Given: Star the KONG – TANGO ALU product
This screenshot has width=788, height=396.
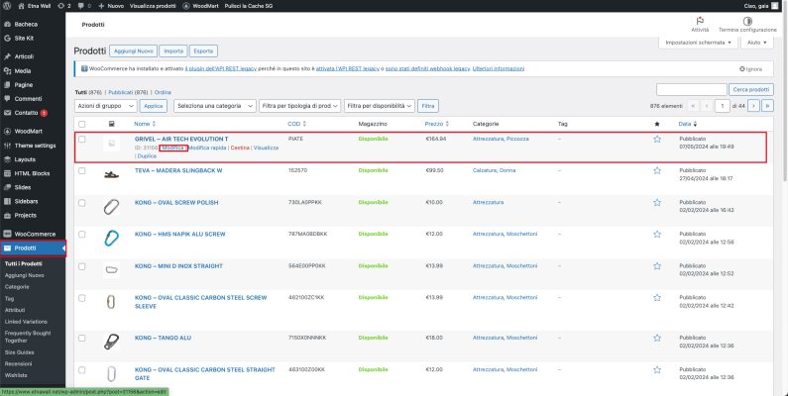Looking at the screenshot, I should tap(657, 338).
